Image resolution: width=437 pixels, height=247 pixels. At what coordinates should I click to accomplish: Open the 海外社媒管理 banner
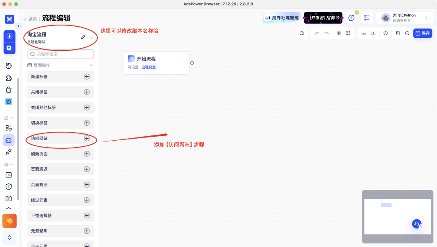coord(281,18)
